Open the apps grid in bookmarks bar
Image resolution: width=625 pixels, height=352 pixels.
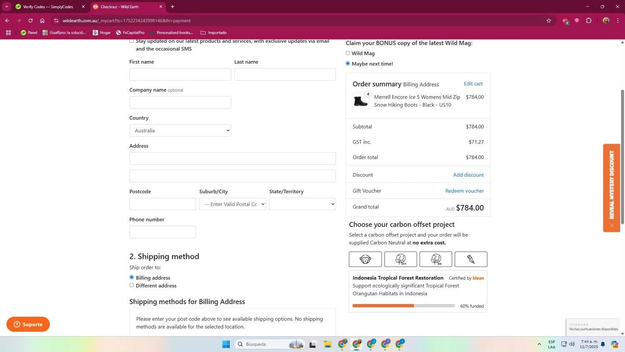8,33
